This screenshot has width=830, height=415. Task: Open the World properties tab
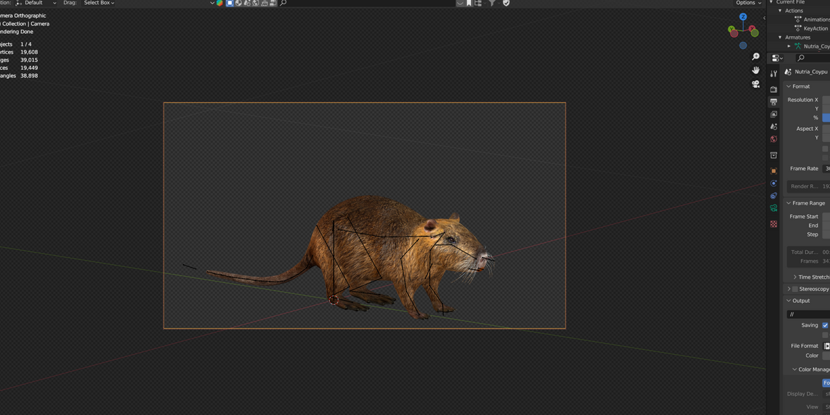(x=773, y=139)
